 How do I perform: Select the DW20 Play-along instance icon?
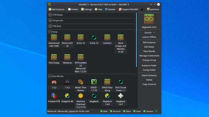coord(107,82)
